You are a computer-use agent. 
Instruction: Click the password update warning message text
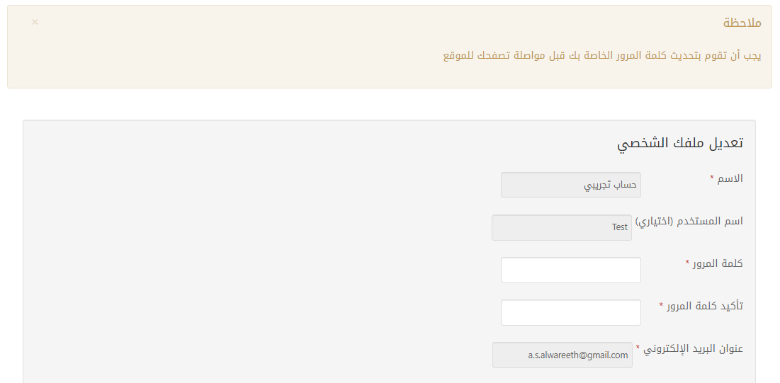click(x=602, y=56)
